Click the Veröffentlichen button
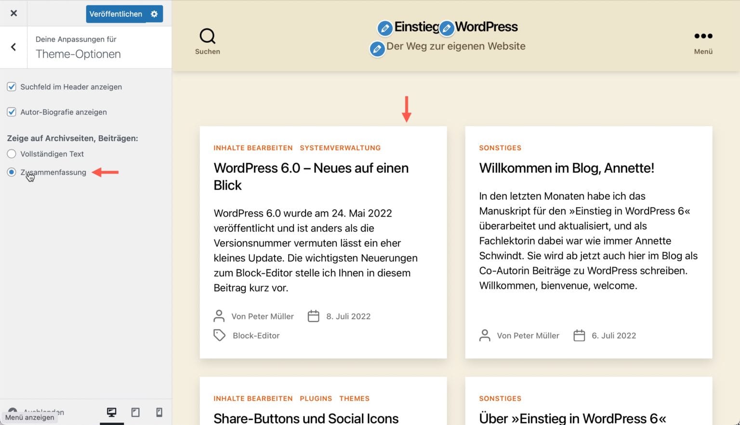 point(116,14)
